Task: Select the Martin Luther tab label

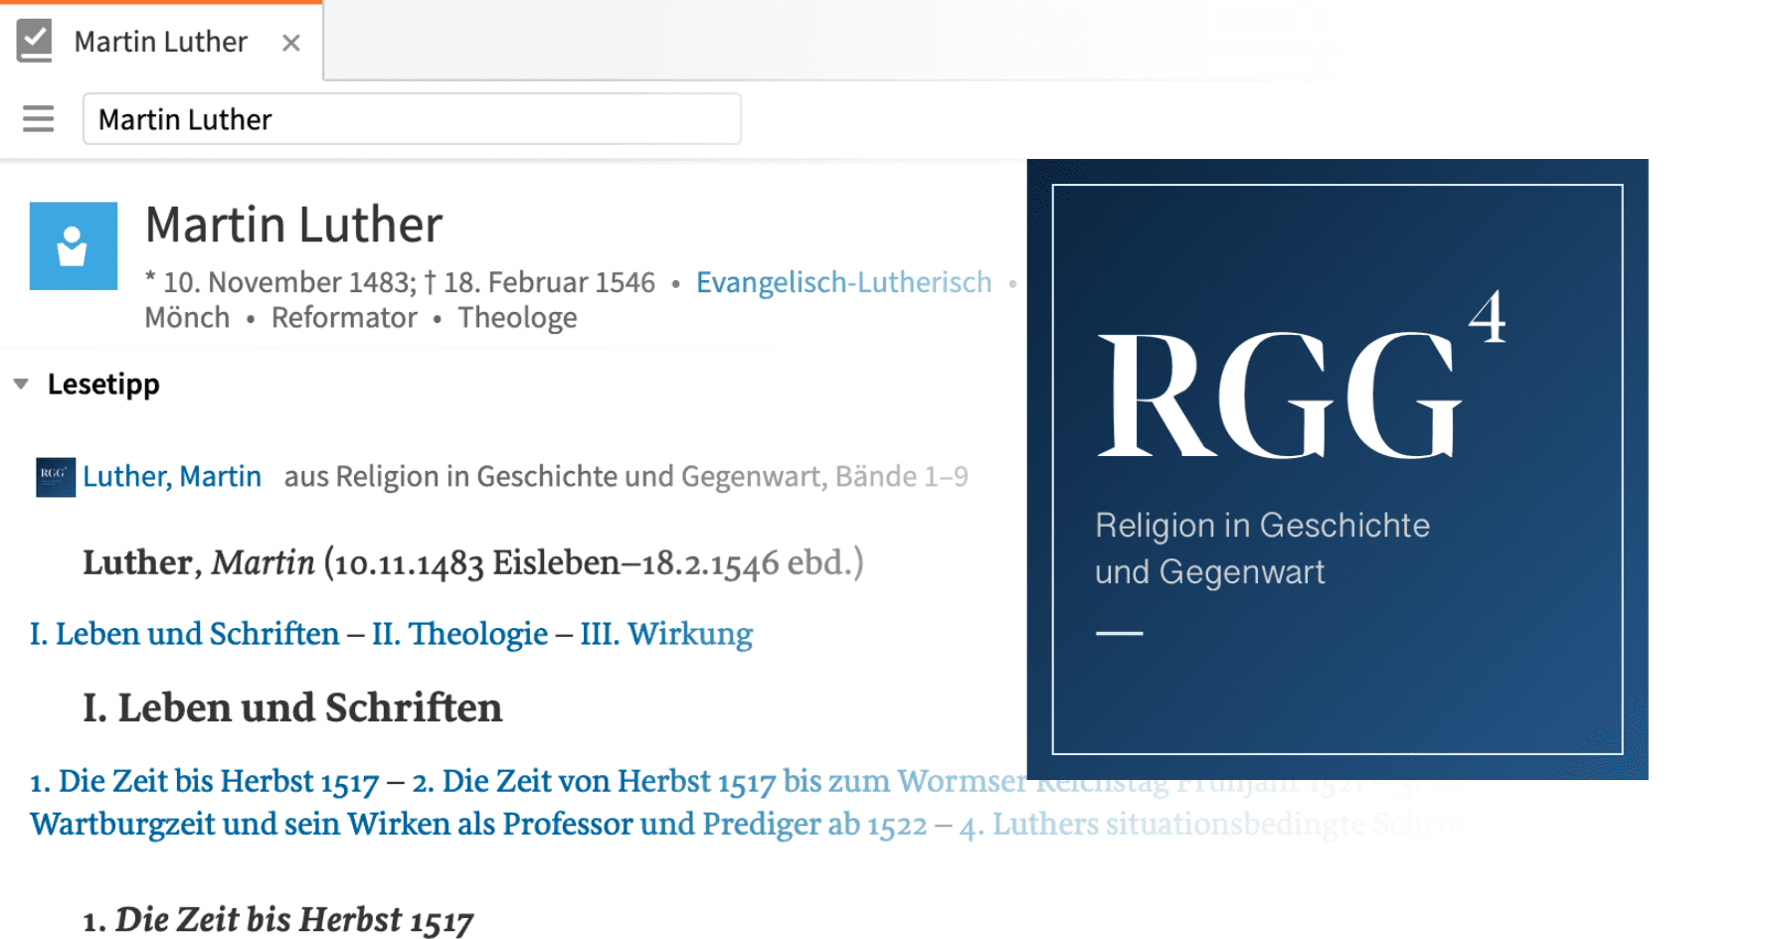Action: [160, 42]
